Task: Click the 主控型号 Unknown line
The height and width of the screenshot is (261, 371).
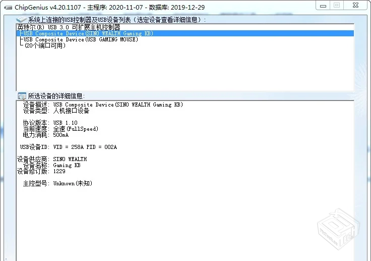Action: coord(57,183)
